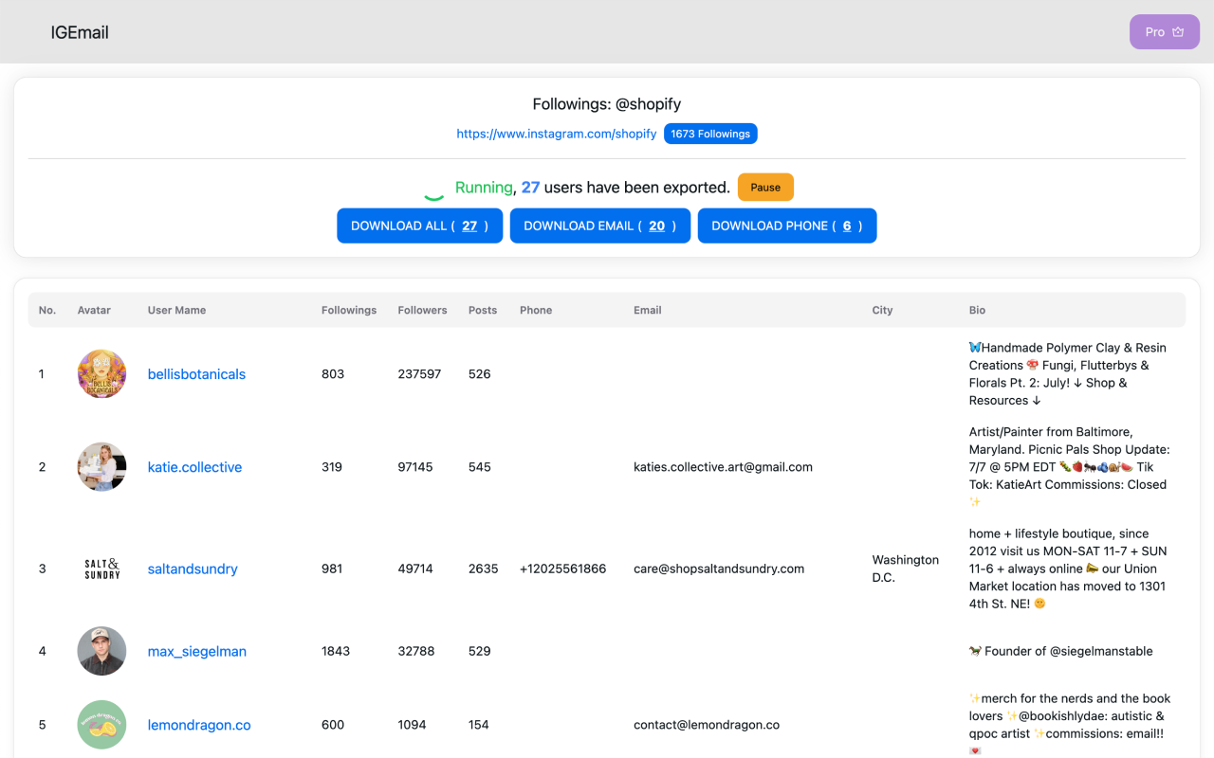The height and width of the screenshot is (758, 1214).
Task: Click max_siegelman's profile picture
Action: (x=101, y=651)
